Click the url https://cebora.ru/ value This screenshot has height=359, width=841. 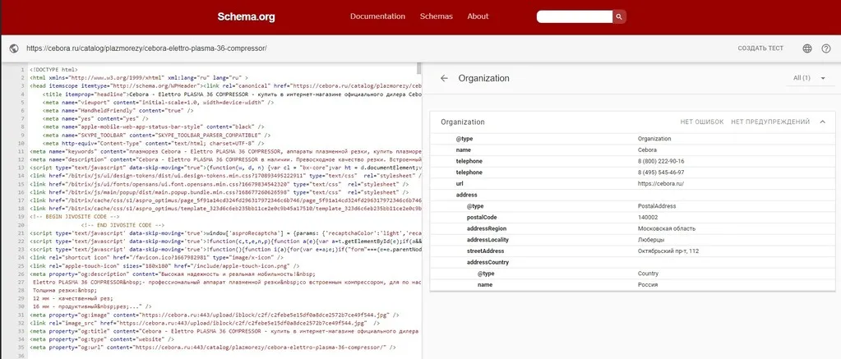pos(661,184)
